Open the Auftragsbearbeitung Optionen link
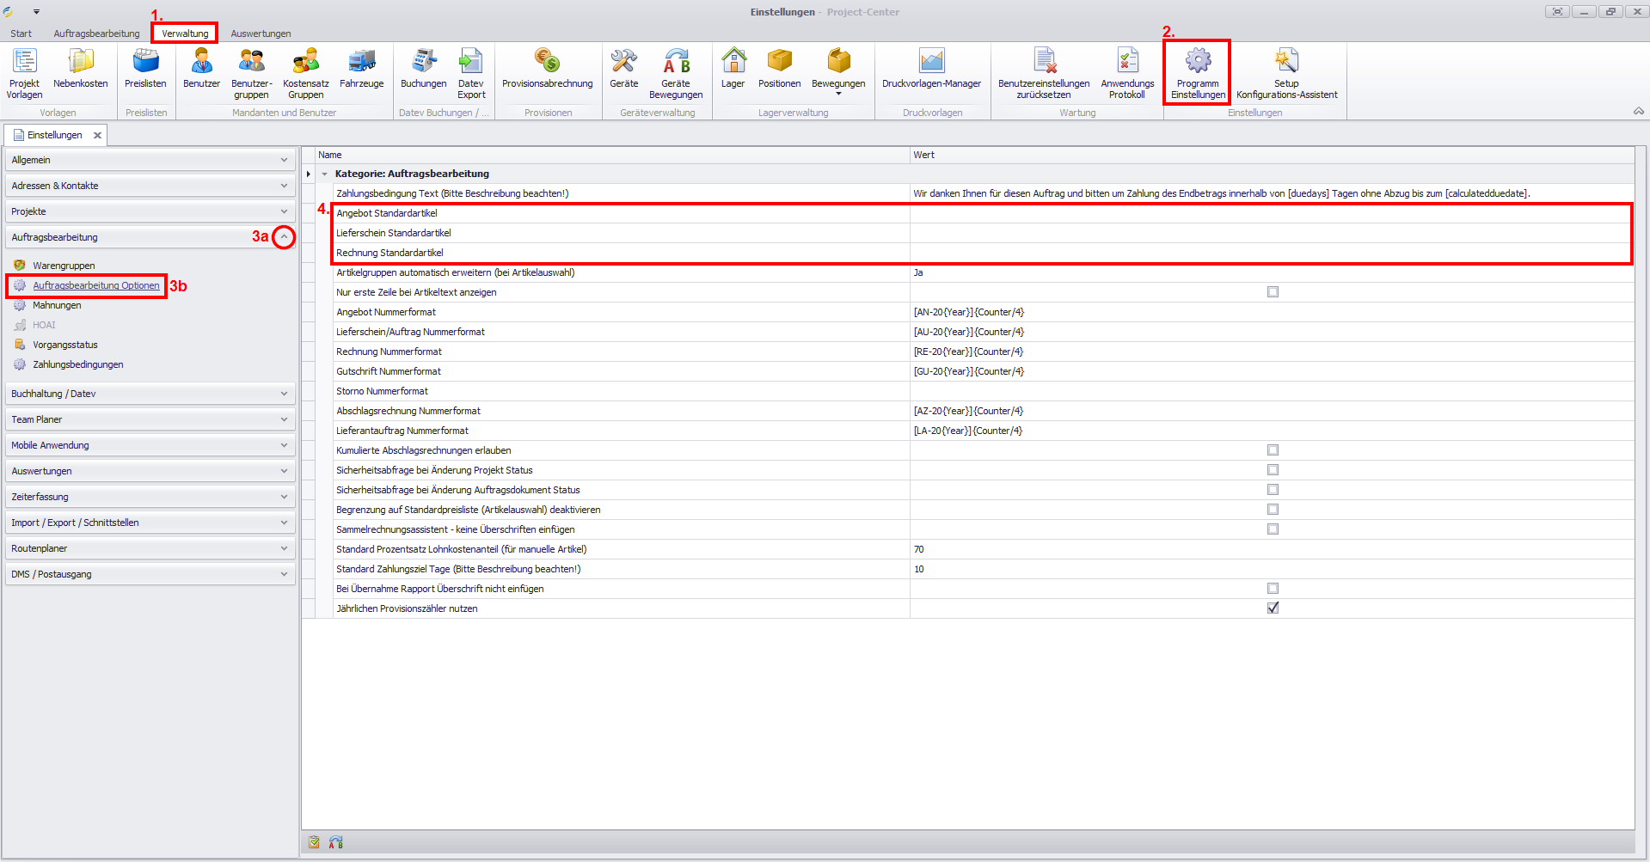Viewport: 1650px width, 862px height. (96, 285)
